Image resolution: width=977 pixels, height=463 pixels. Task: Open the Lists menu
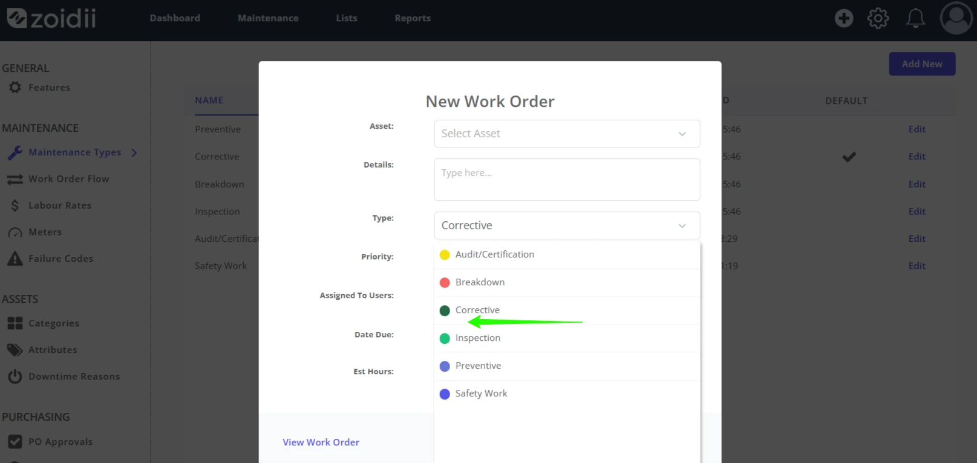[347, 18]
